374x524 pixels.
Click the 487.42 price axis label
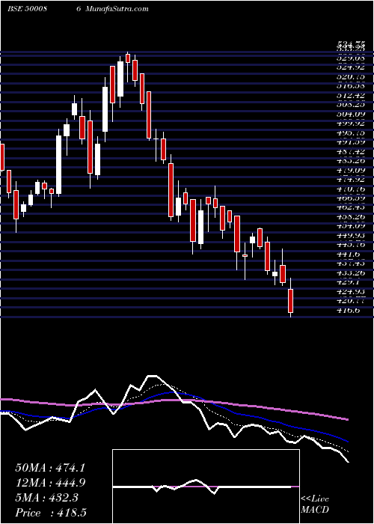coord(351,152)
